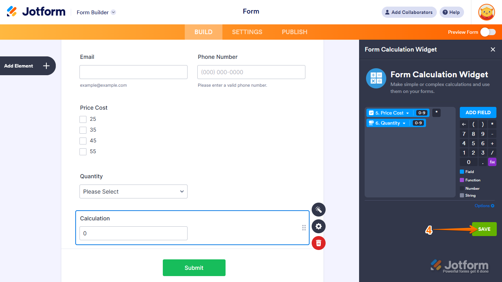Open Add Element using the plus icon
Screen dimensions: 502x282
click(x=46, y=66)
